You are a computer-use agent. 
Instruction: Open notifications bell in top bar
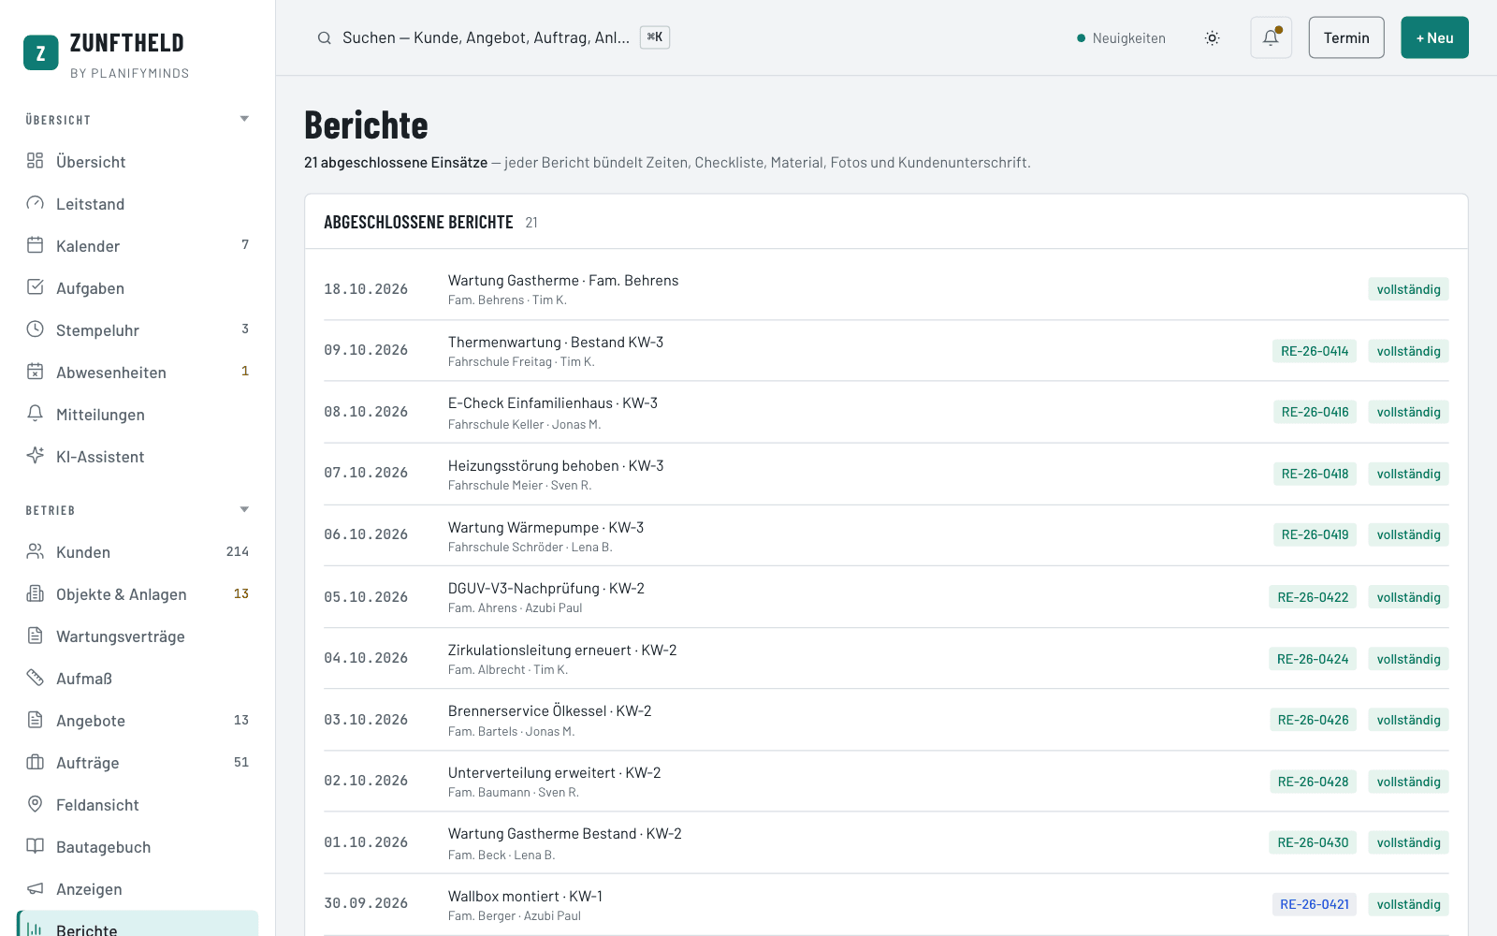pos(1271,37)
